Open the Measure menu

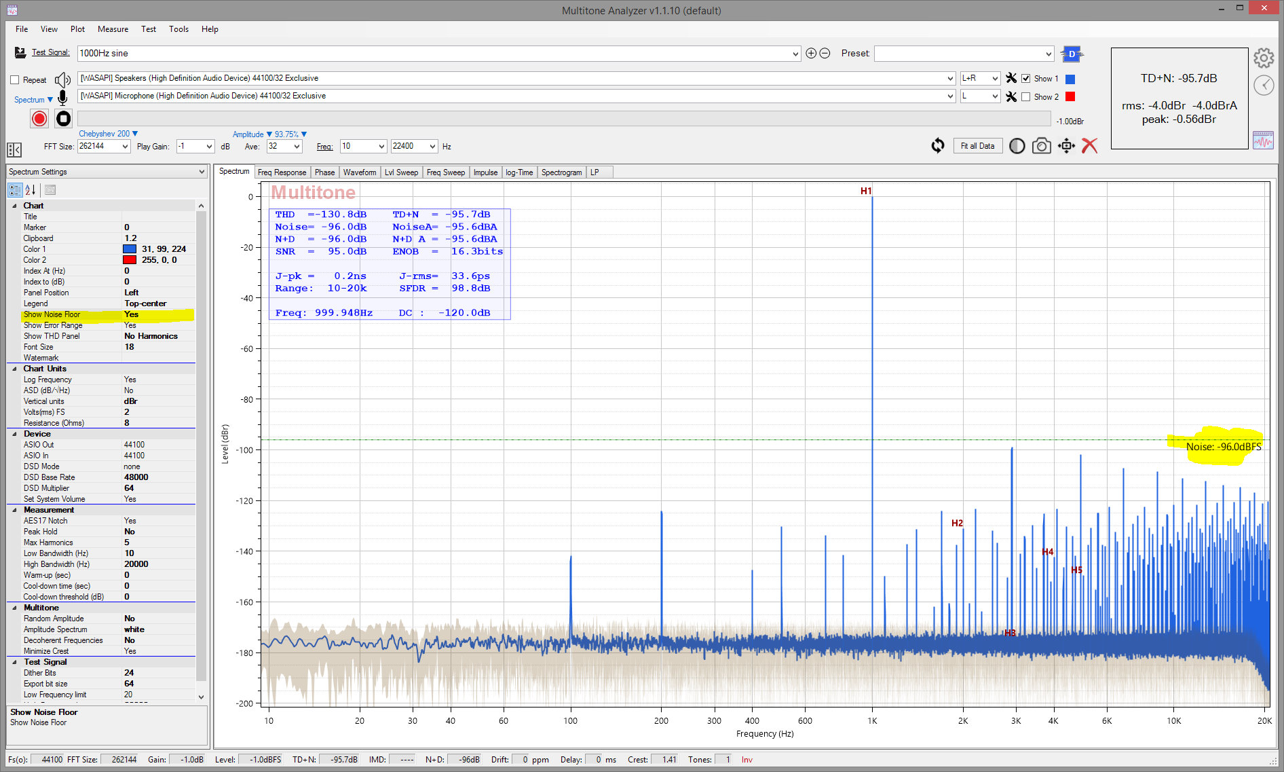(113, 29)
